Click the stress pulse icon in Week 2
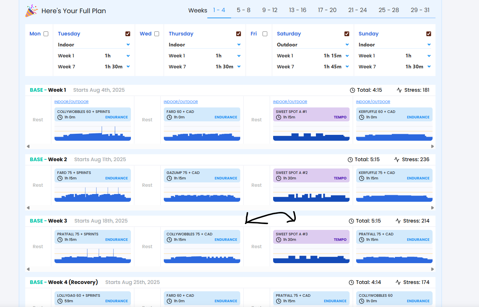Screen dimensions: 479x307 [397, 160]
